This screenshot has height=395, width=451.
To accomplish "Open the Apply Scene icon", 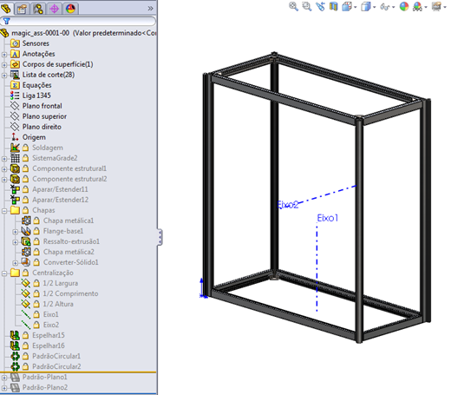I will (417, 6).
